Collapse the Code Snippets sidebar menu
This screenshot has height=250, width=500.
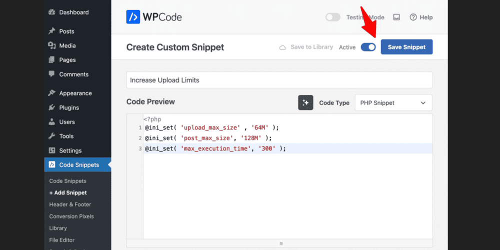pos(78,165)
